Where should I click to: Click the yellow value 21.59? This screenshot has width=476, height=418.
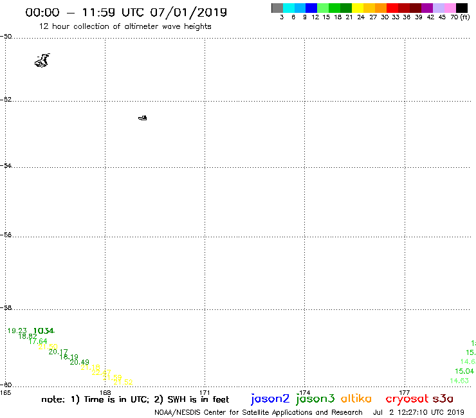tap(113, 377)
